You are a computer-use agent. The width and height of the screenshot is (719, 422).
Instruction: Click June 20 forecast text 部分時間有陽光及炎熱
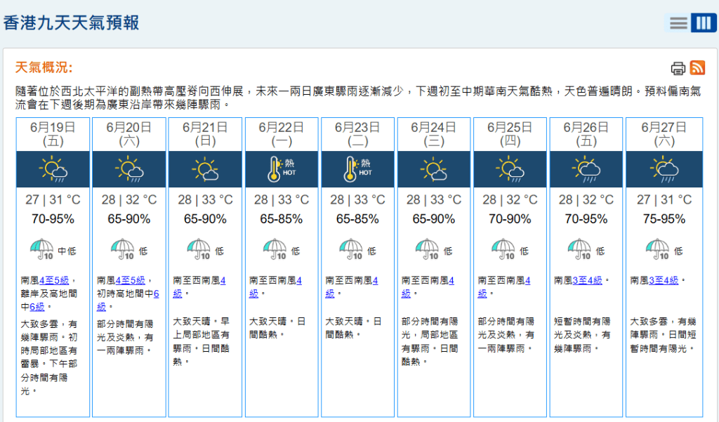point(125,337)
